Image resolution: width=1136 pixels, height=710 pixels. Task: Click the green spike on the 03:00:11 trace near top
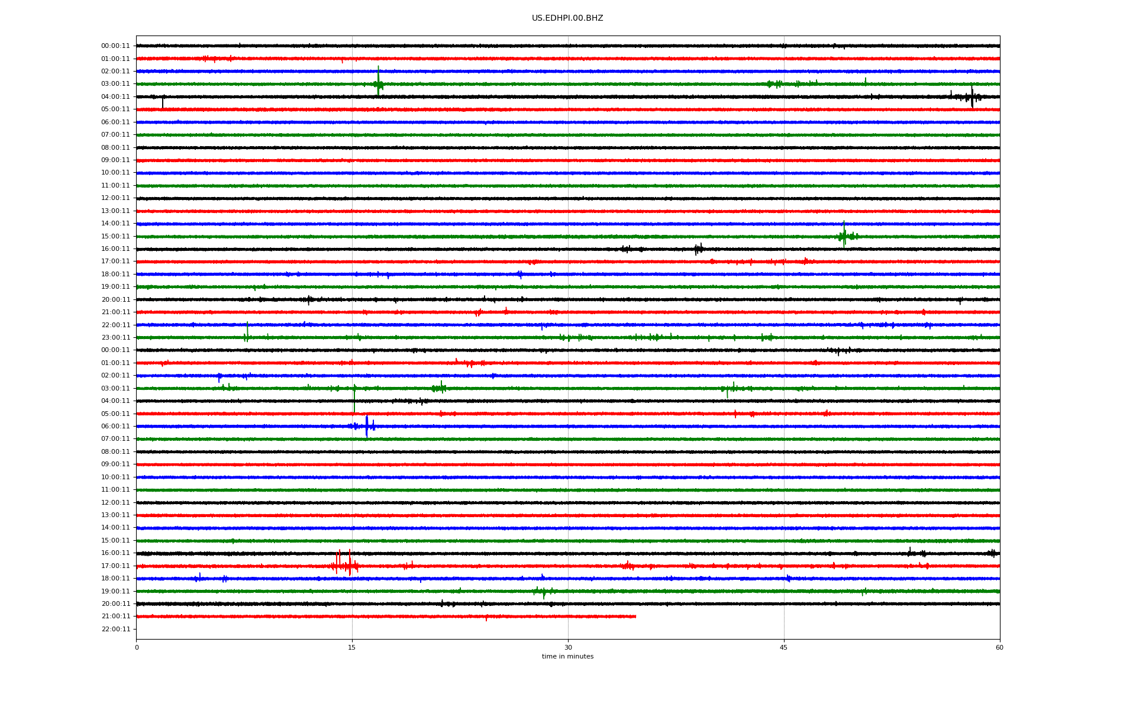click(x=378, y=83)
